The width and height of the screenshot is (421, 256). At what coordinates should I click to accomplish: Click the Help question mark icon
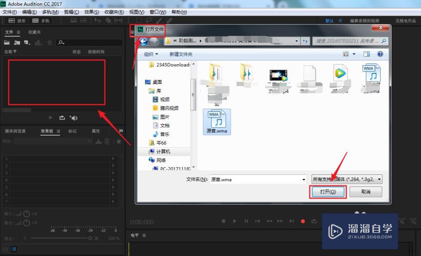click(x=380, y=54)
